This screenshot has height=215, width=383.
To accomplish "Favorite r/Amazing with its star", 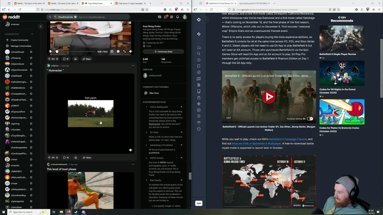I will pyautogui.click(x=31, y=58).
